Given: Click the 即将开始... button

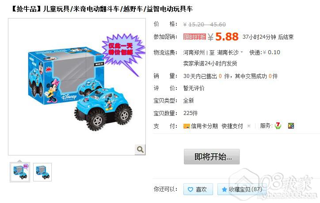Looking at the screenshot, I should click(x=212, y=157).
